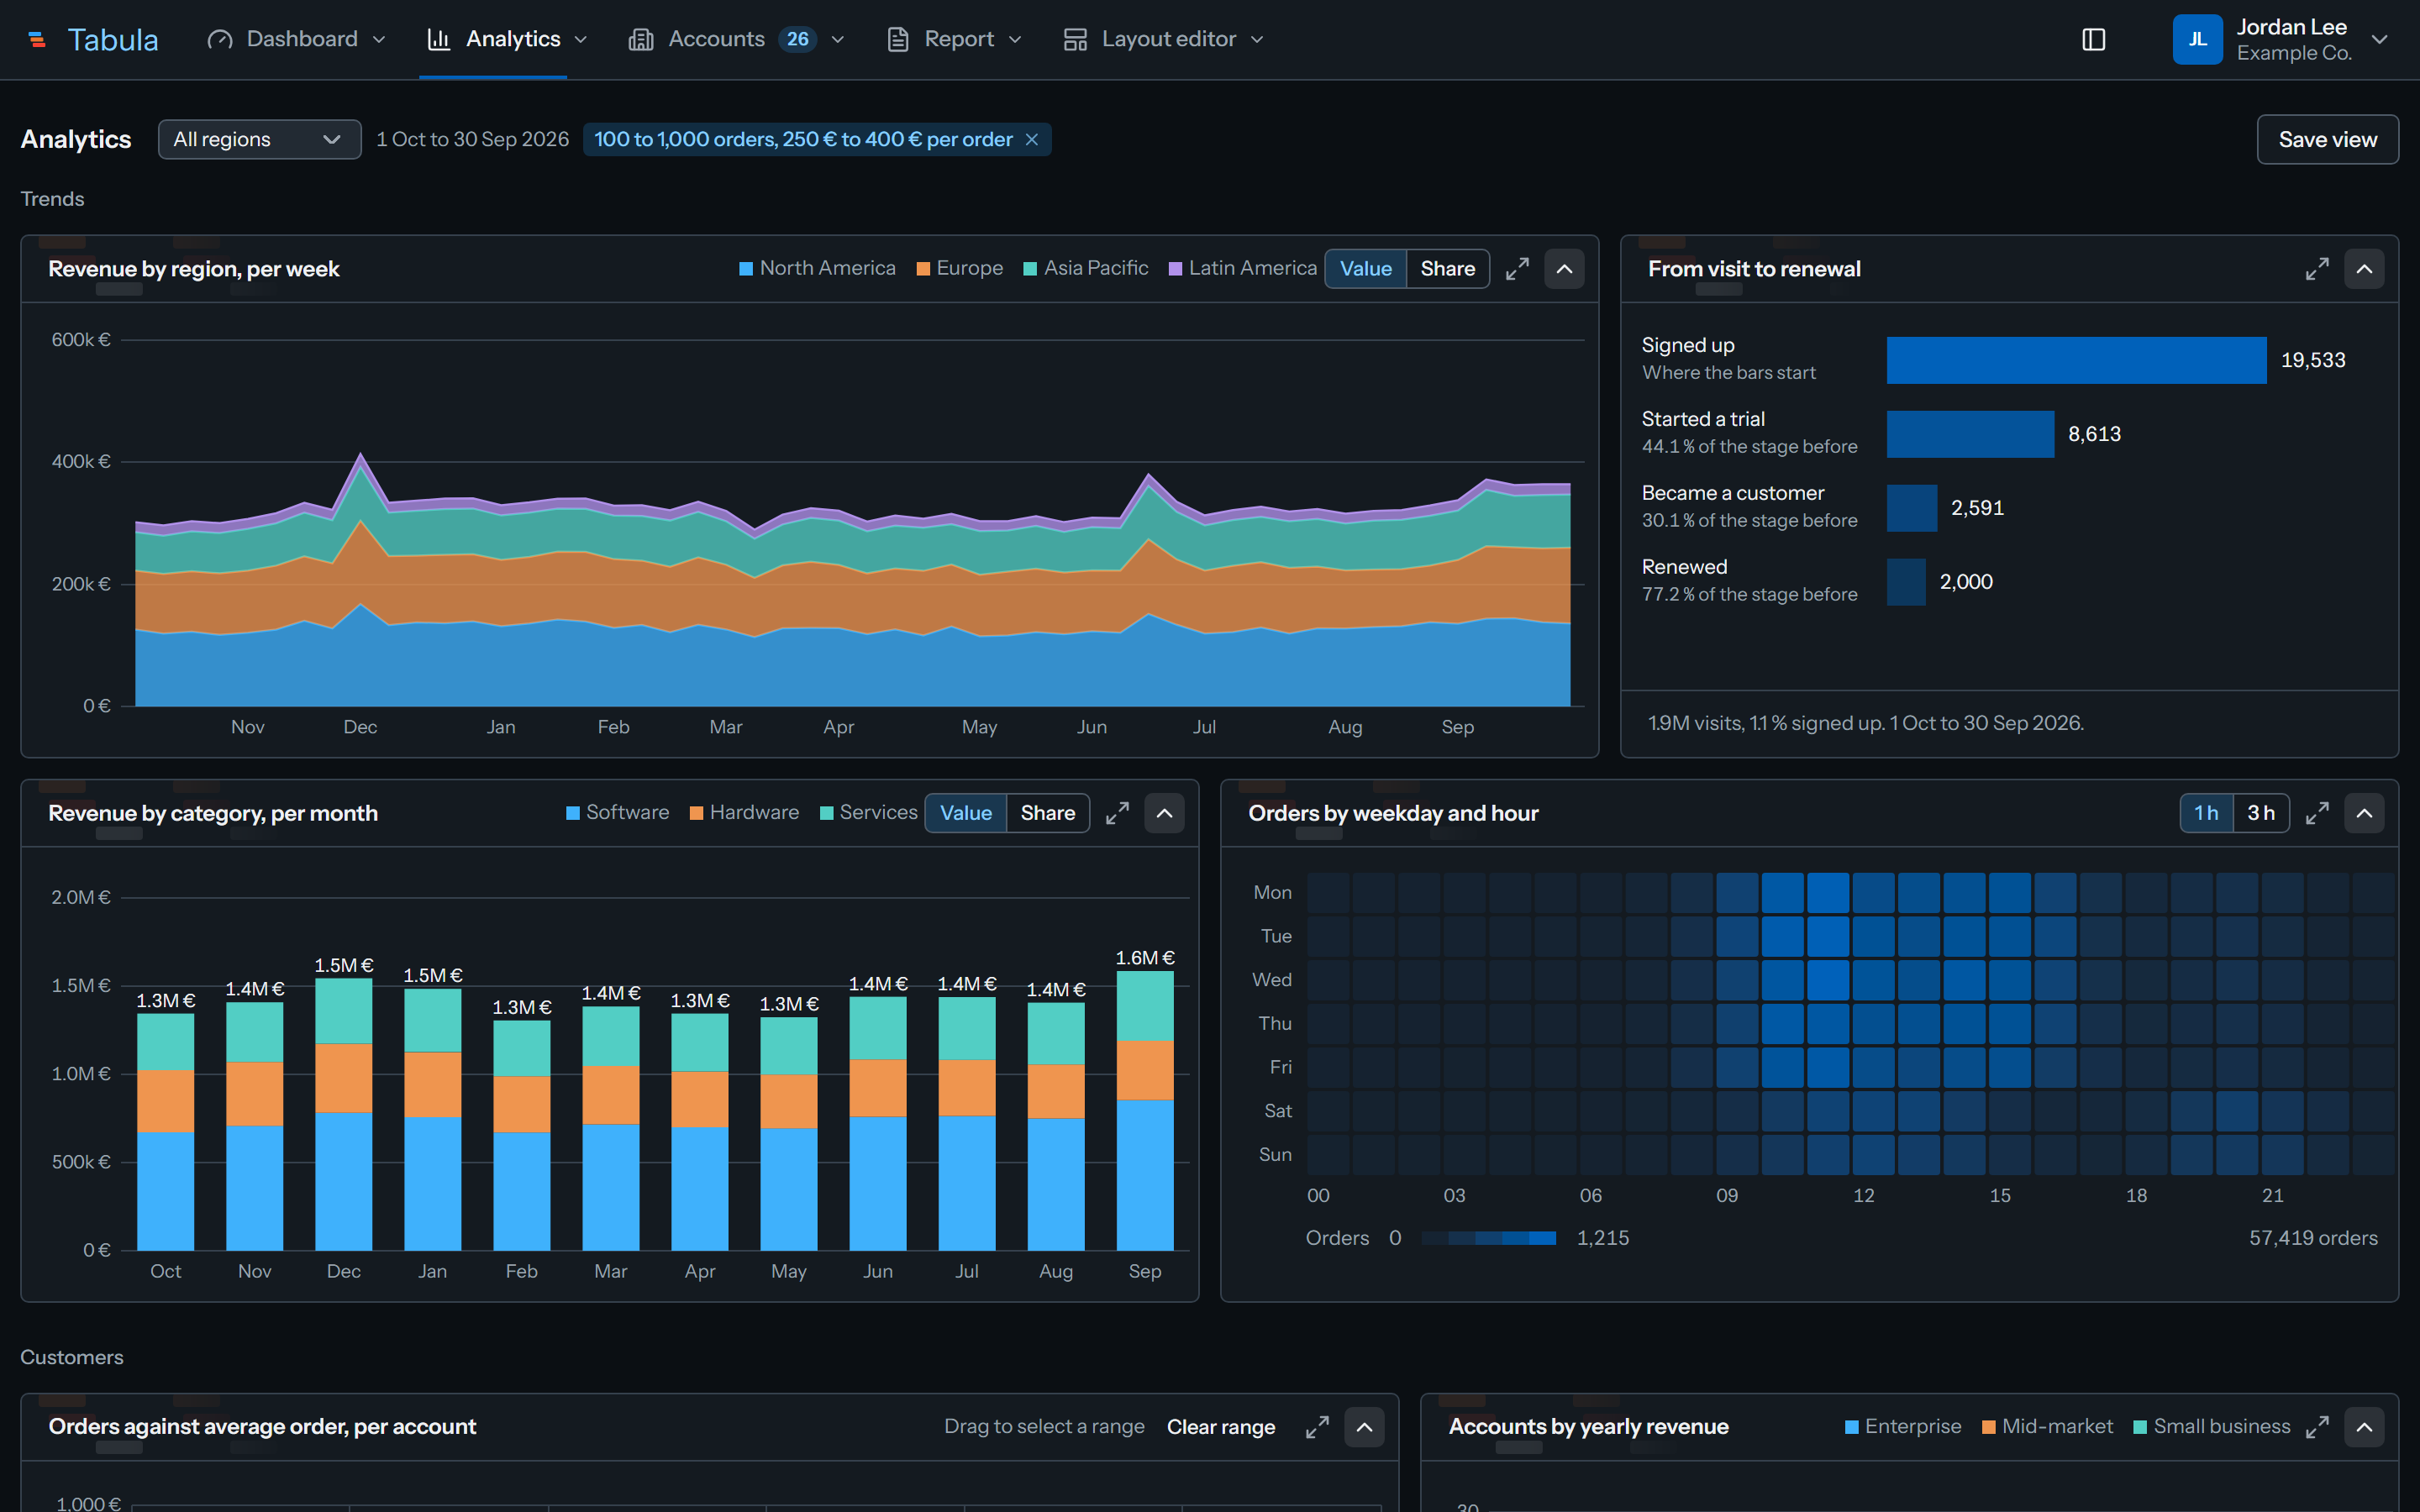Switch heatmap to 1 h buckets
The height and width of the screenshot is (1512, 2420).
tap(2206, 813)
